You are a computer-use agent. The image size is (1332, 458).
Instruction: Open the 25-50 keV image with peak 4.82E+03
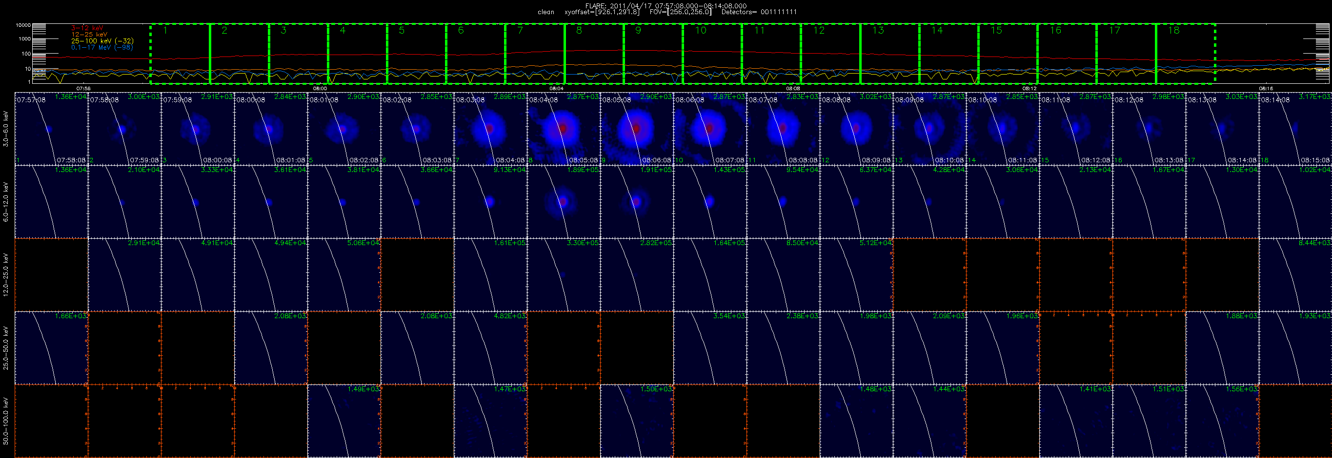coord(490,348)
